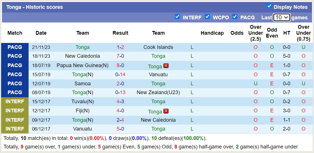Screen dimensions: 314x153
Task: Open the Last games count dropdown
Action: 281,17
